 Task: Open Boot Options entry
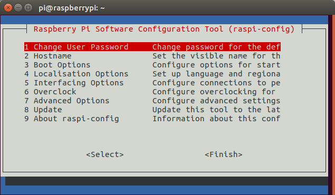[152, 65]
